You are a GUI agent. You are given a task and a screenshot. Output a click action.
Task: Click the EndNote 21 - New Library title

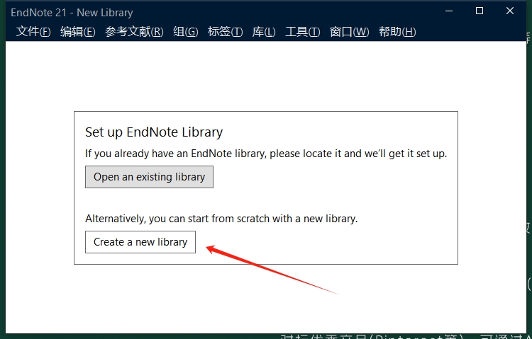click(72, 13)
